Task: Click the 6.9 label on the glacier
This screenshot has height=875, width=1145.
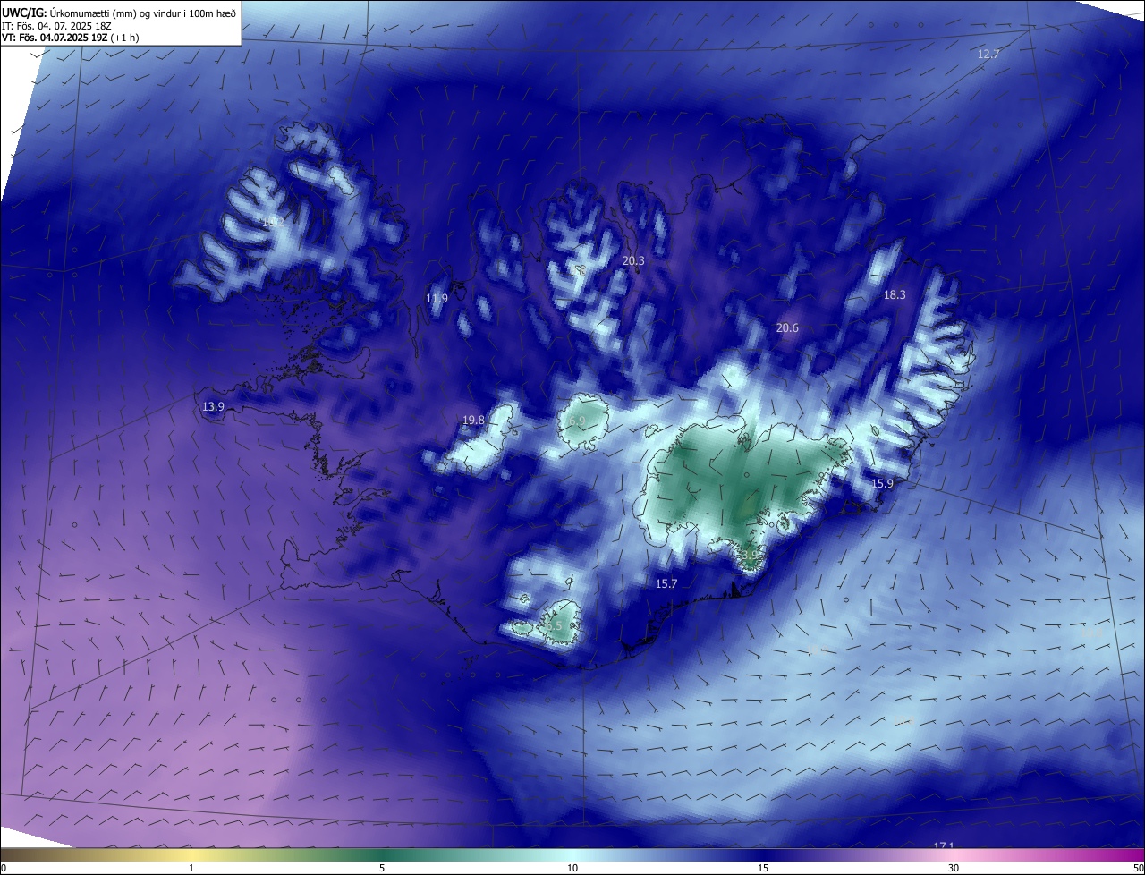Action: tap(577, 421)
